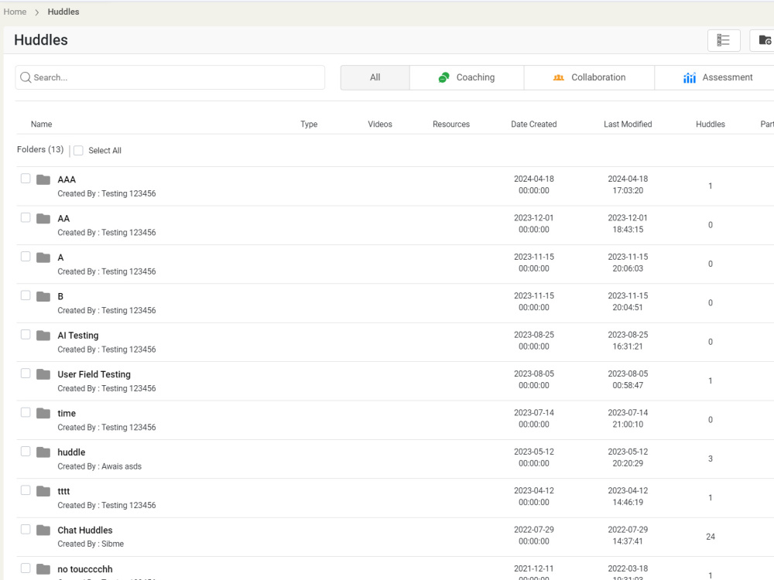Click the no touccchh folder icon
The image size is (774, 580).
click(43, 569)
